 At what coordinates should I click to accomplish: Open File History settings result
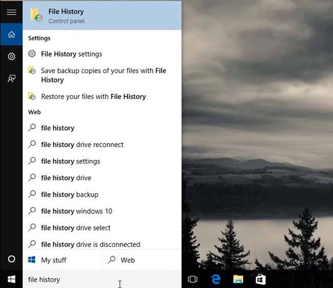102,54
